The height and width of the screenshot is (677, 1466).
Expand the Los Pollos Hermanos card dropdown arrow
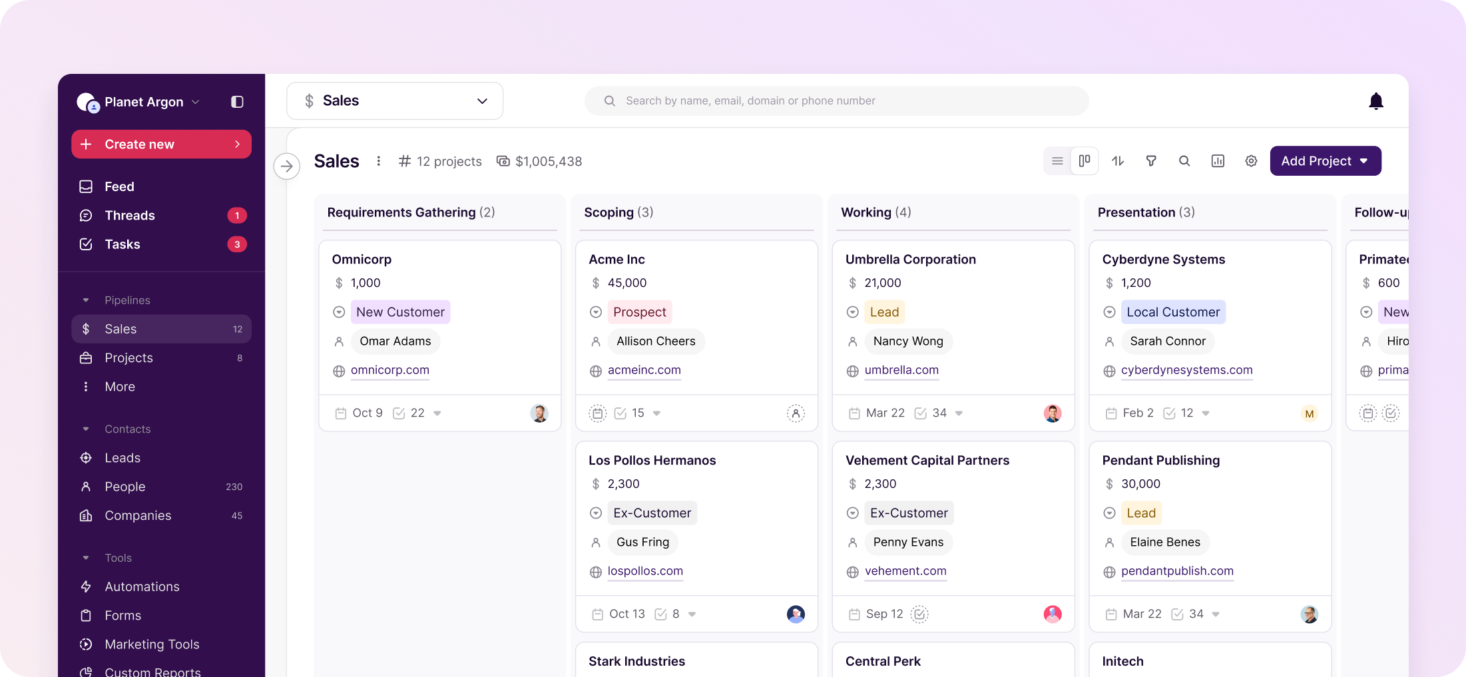[692, 614]
